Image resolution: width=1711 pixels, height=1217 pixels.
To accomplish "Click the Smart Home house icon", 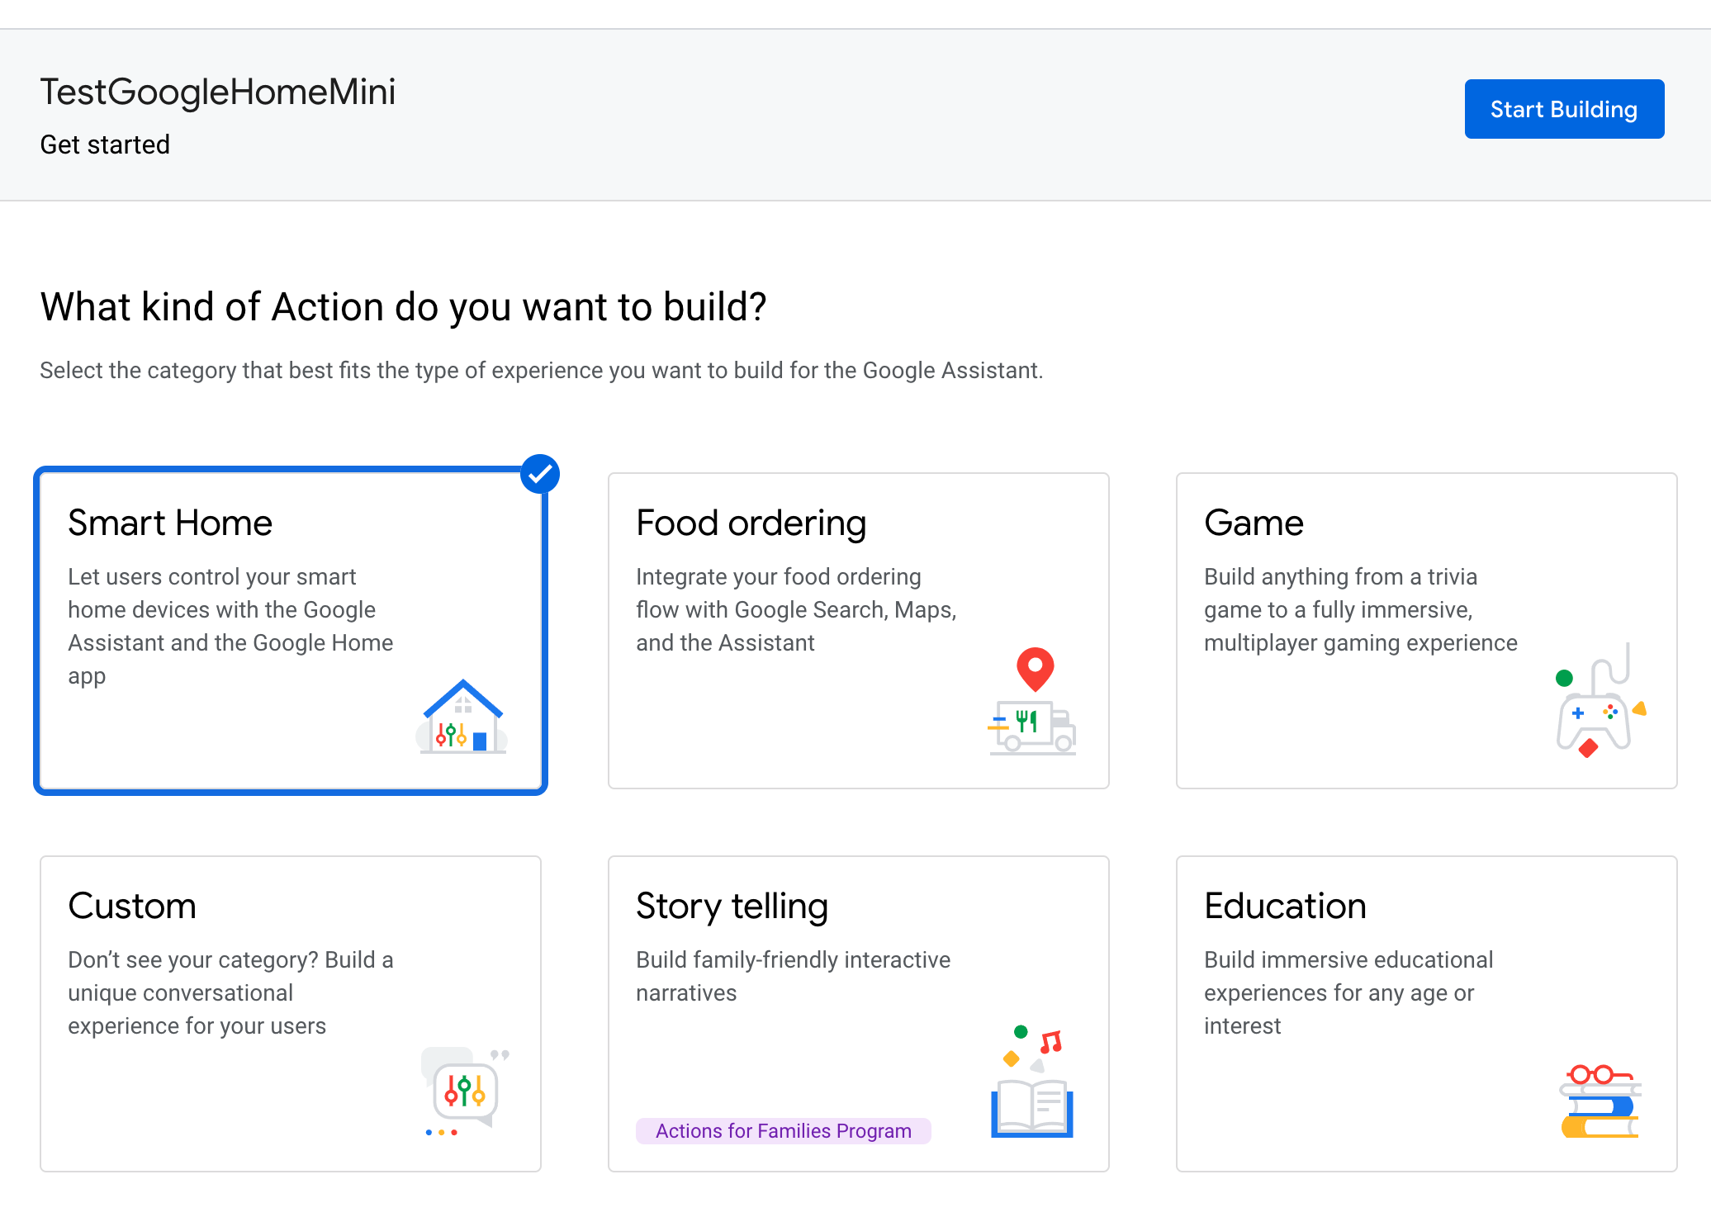I will coord(461,715).
